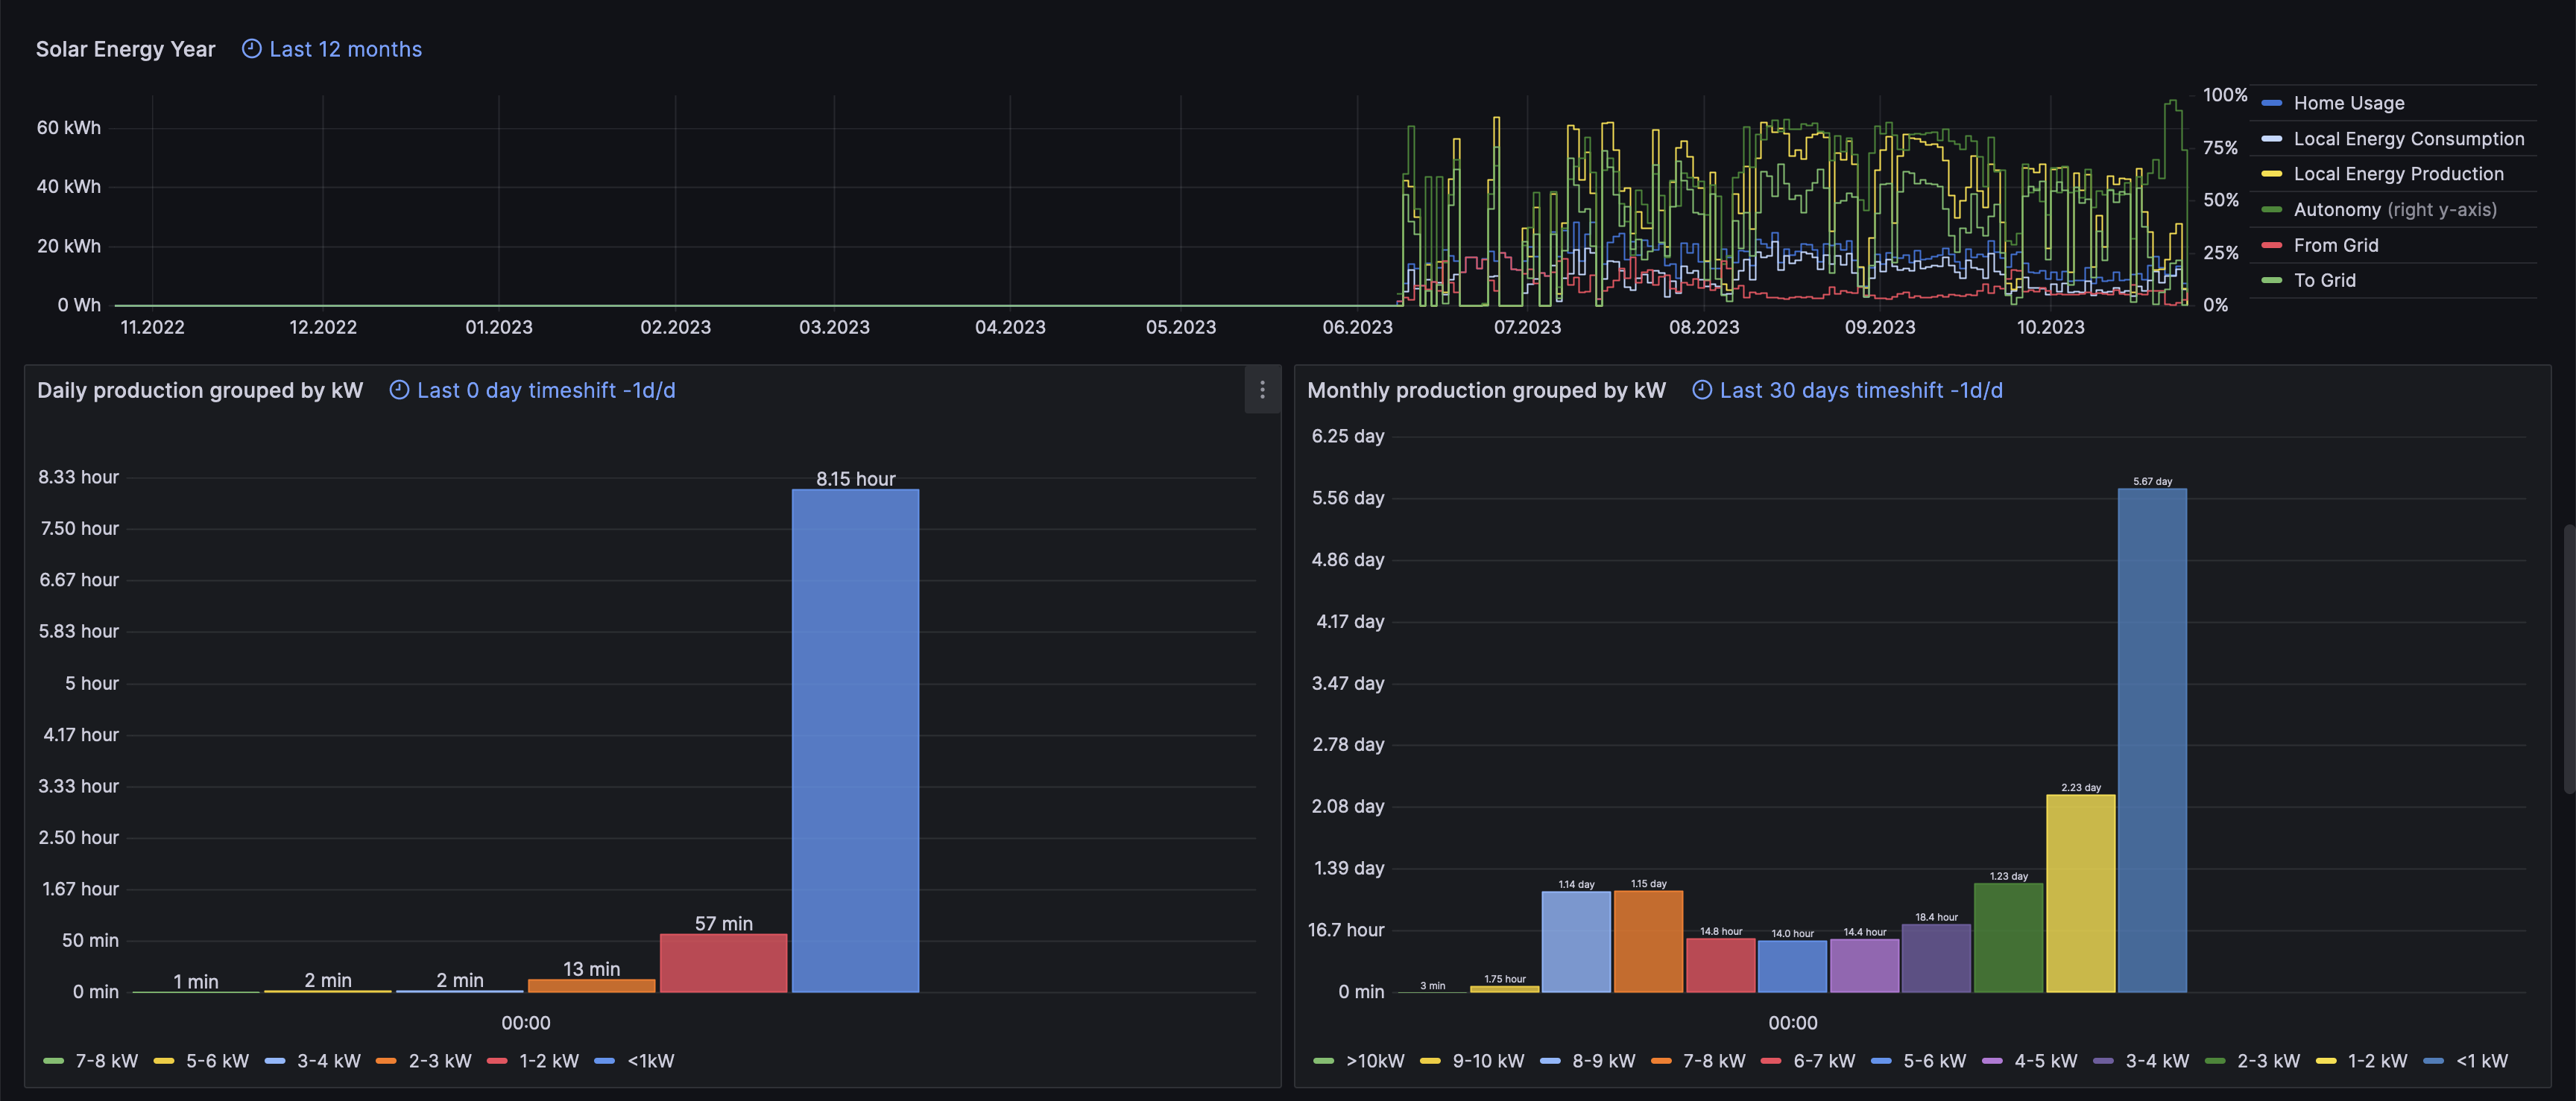Screen dimensions: 2576x1101
Task: Open Solar Energy Year panel title menu
Action: [x=125, y=49]
